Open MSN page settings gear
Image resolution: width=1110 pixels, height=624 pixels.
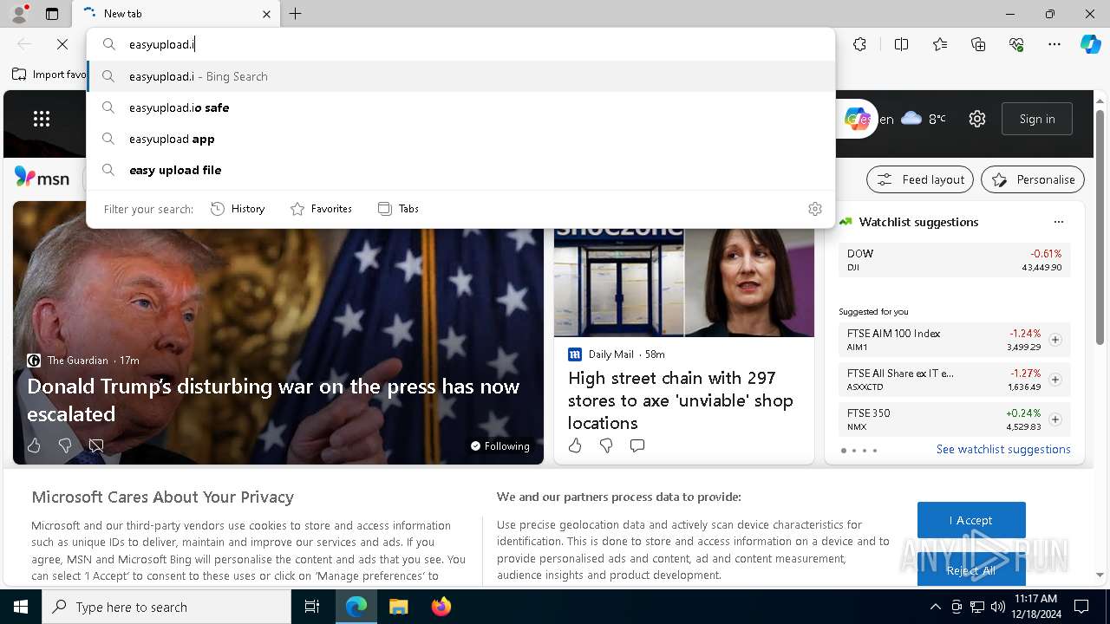pos(977,119)
